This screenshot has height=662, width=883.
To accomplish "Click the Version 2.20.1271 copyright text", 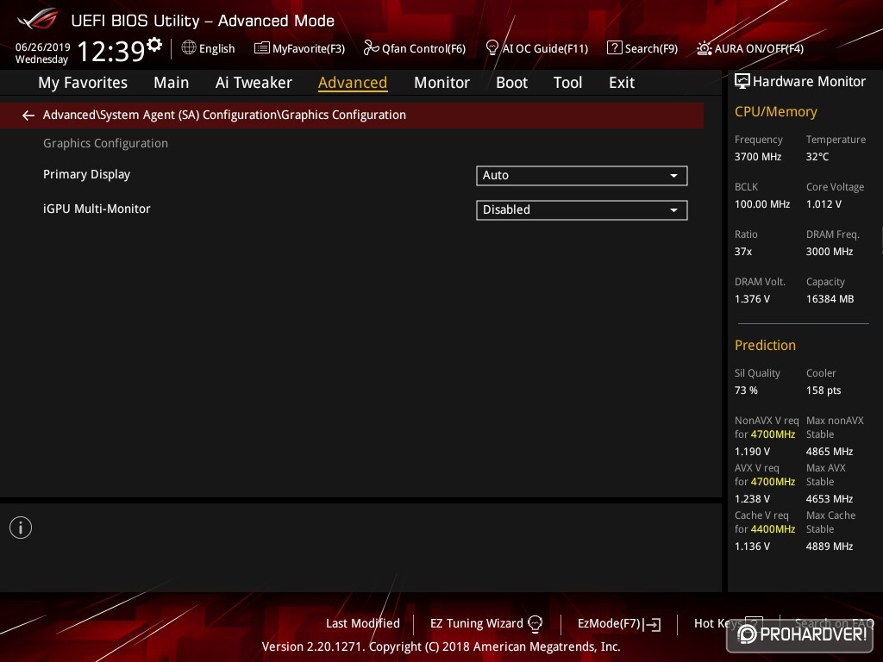I will pos(441,646).
